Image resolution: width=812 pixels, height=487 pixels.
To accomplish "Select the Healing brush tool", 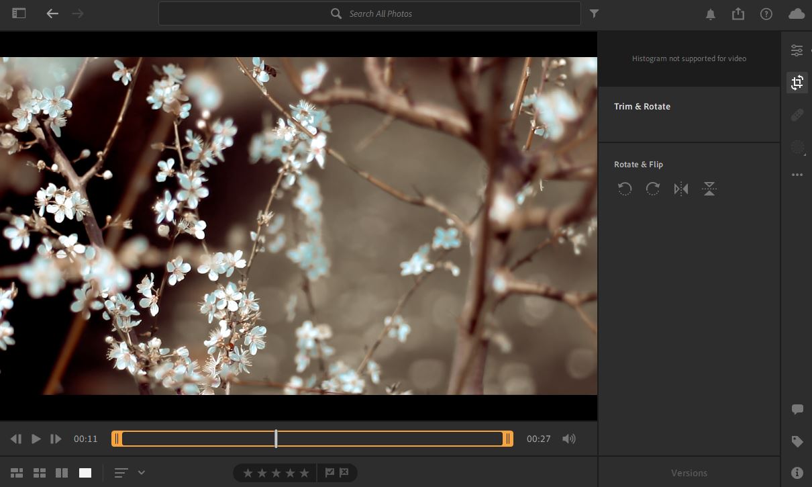I will (x=797, y=114).
